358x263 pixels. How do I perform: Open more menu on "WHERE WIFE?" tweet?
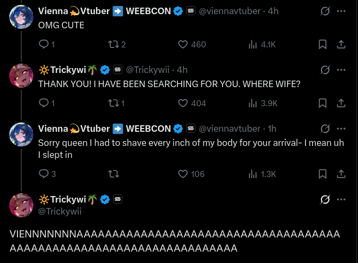click(341, 70)
